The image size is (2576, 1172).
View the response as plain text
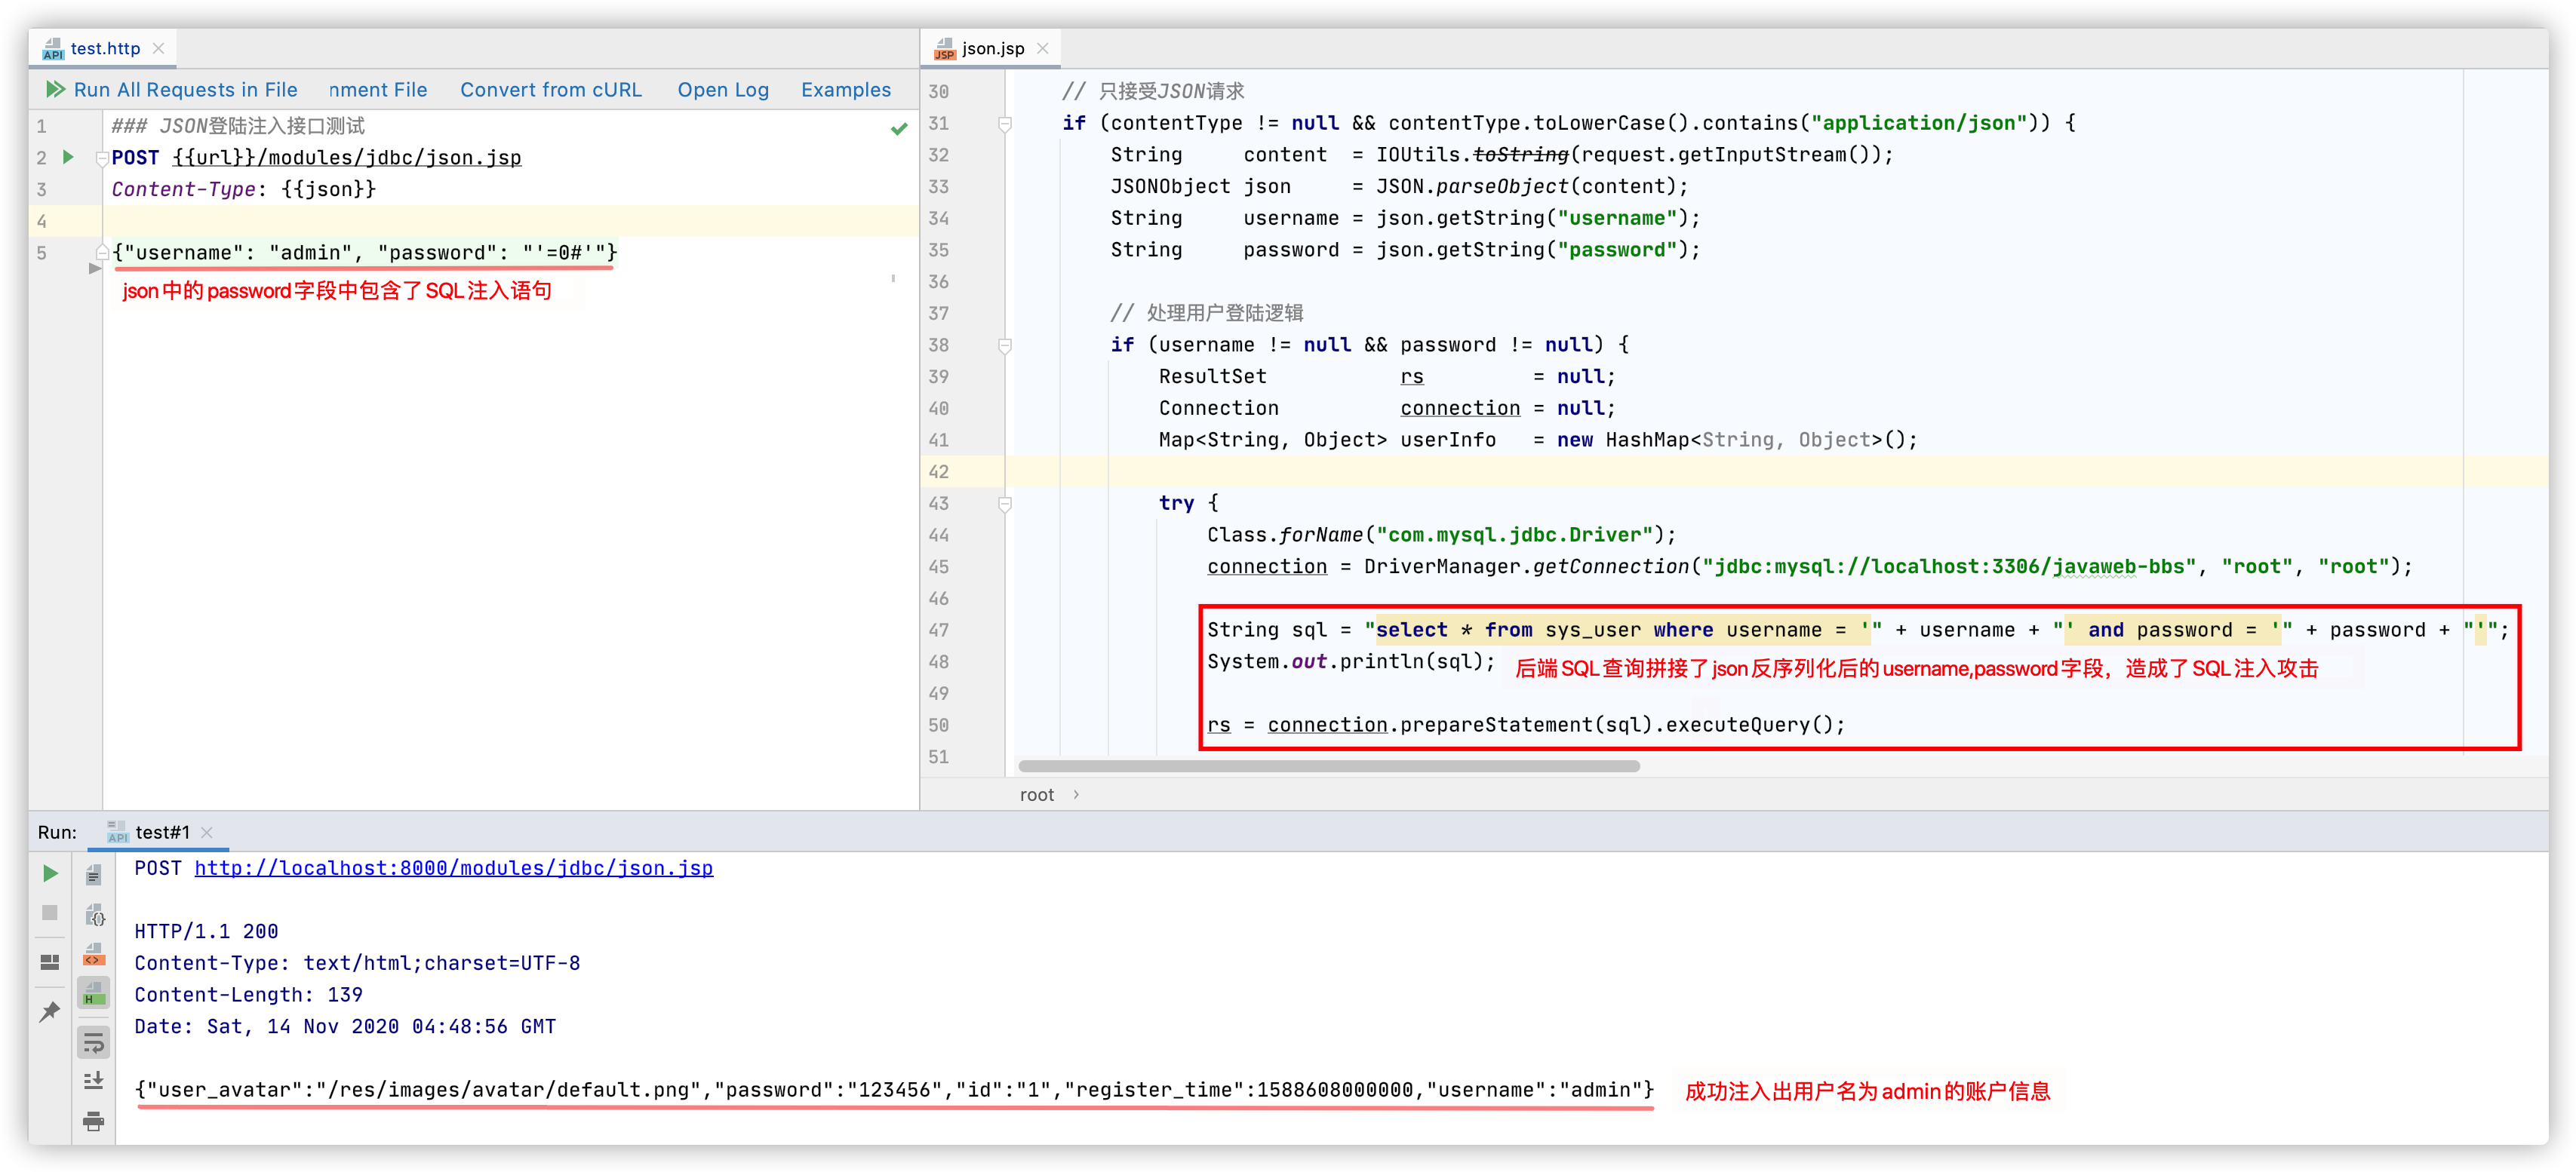94,876
